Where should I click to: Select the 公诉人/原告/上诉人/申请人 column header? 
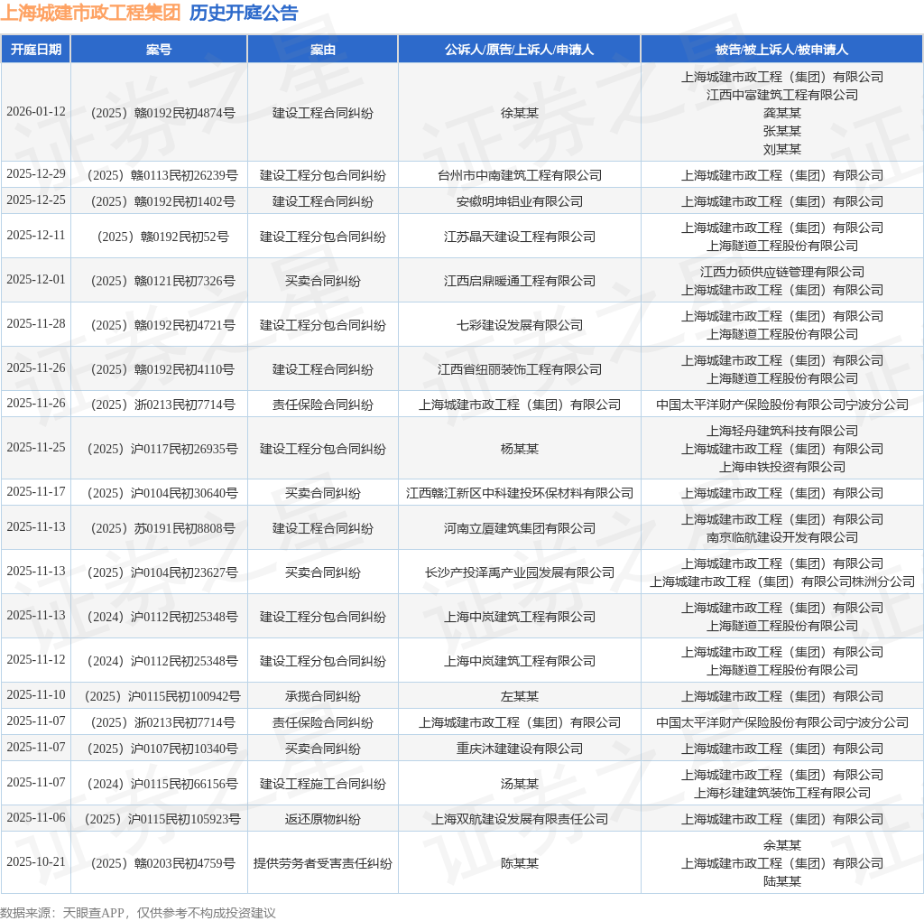click(x=519, y=50)
